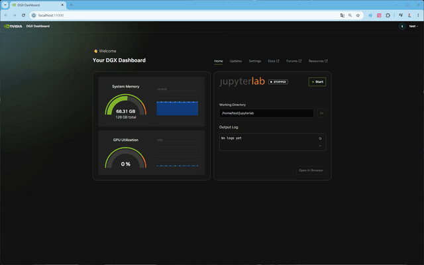Click the pink extension icon
The image size is (424, 265).
tap(379, 15)
